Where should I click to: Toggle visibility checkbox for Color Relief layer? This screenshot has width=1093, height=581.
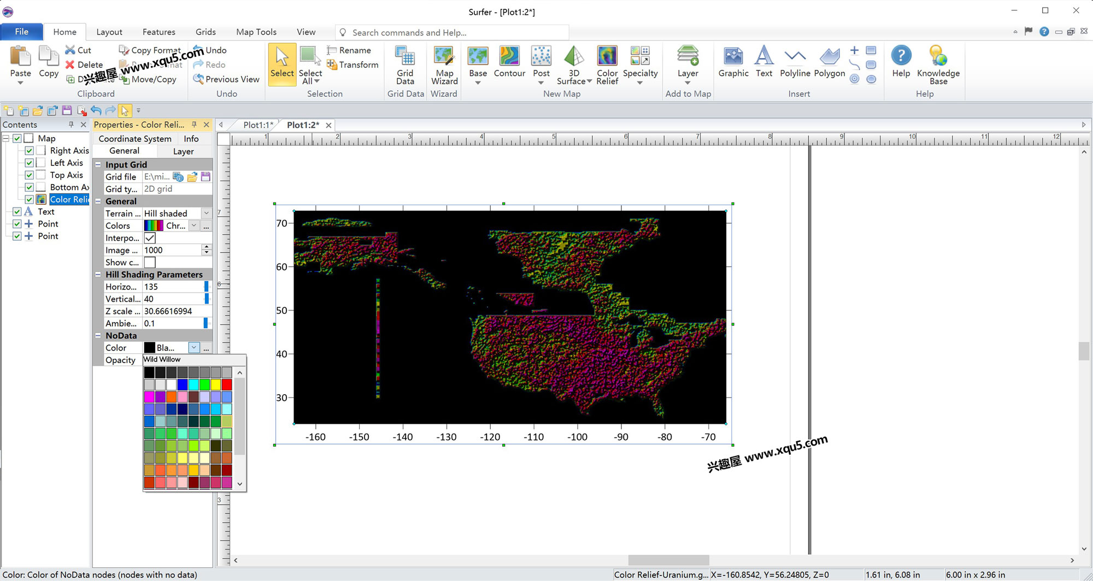pos(30,199)
